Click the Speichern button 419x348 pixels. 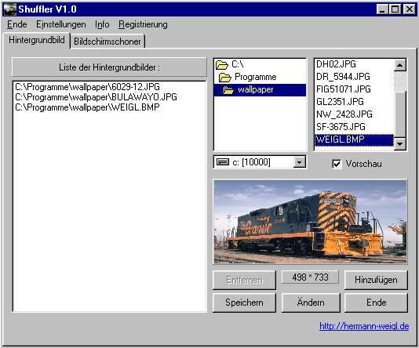(x=244, y=303)
